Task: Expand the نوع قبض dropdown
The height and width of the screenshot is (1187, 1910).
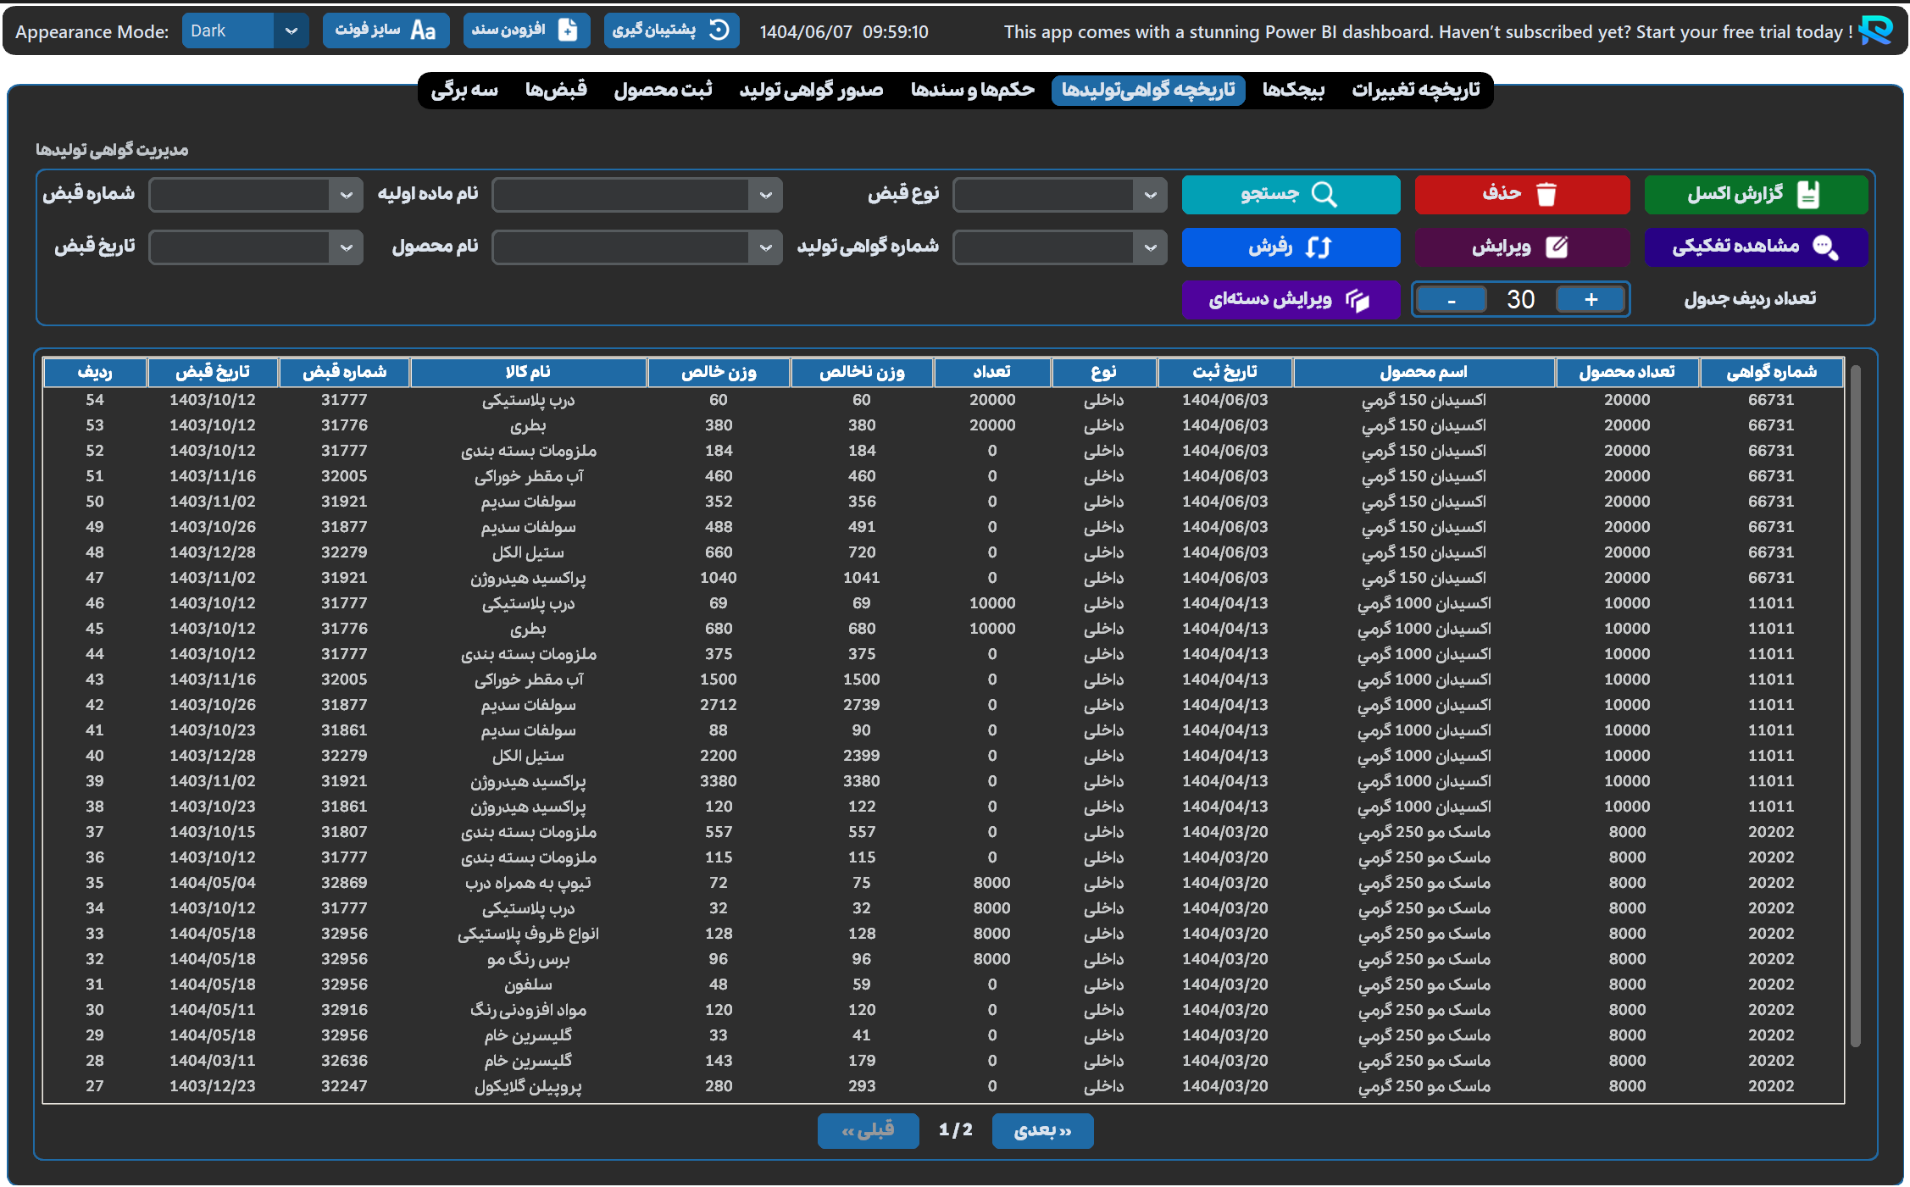Action: (x=1150, y=196)
